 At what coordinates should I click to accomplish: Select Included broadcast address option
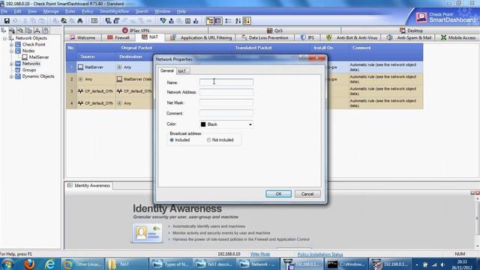180,140
